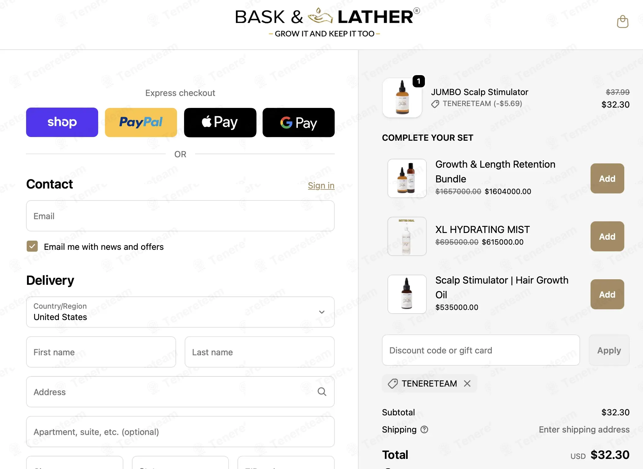
Task: Click the $535000.00 oil price
Action: [x=457, y=307]
